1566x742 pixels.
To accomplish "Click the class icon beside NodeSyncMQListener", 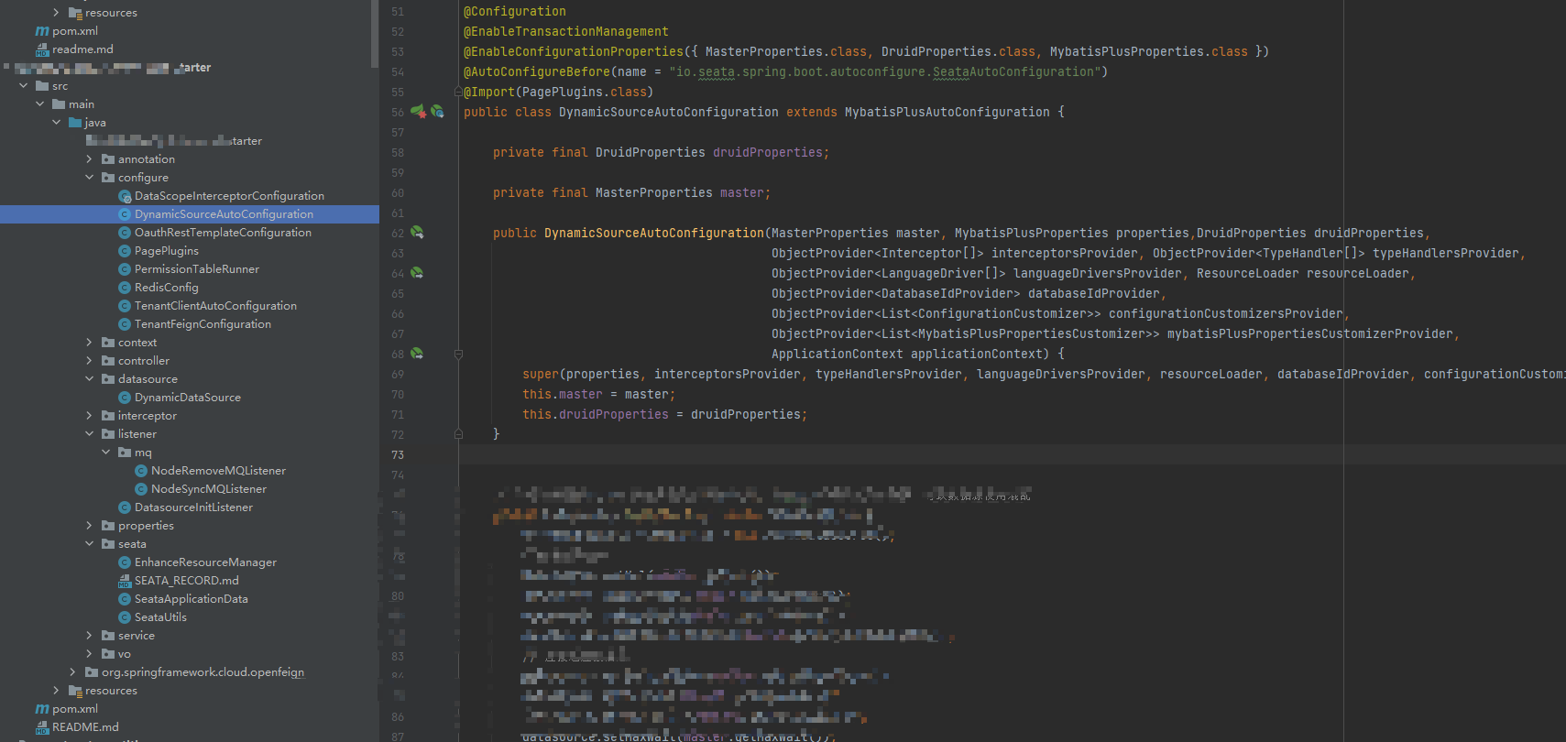I will pos(141,489).
